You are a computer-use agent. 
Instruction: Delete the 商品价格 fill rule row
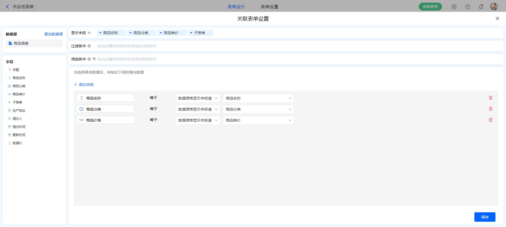(x=490, y=120)
